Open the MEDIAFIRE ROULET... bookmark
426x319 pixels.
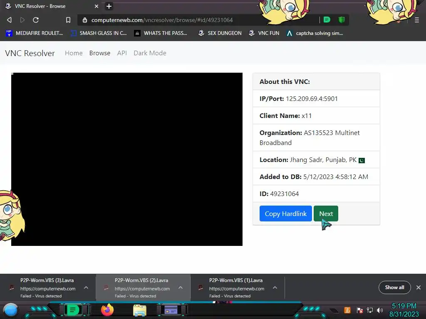[x=34, y=33]
